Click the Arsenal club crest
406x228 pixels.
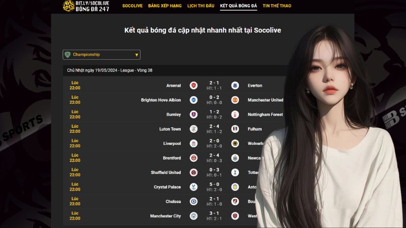click(193, 85)
